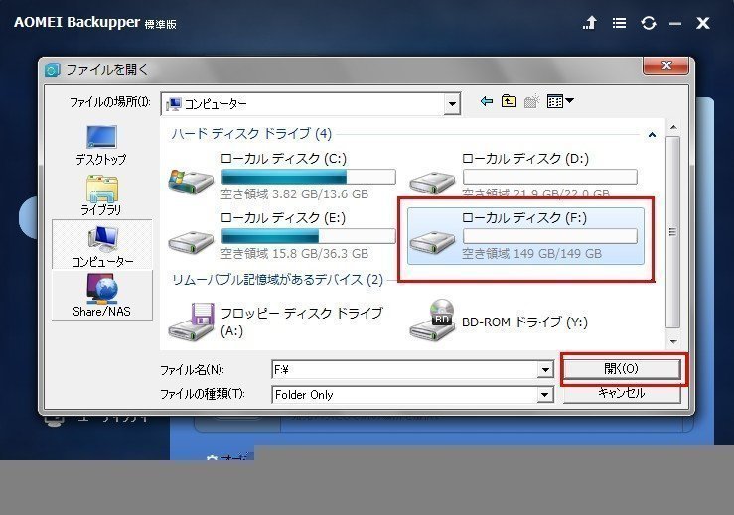Go up one folder level icon
This screenshot has width=734, height=515.
click(509, 101)
